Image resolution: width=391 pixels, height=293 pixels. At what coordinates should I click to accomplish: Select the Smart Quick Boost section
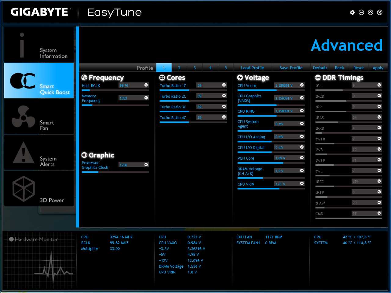[x=39, y=81]
